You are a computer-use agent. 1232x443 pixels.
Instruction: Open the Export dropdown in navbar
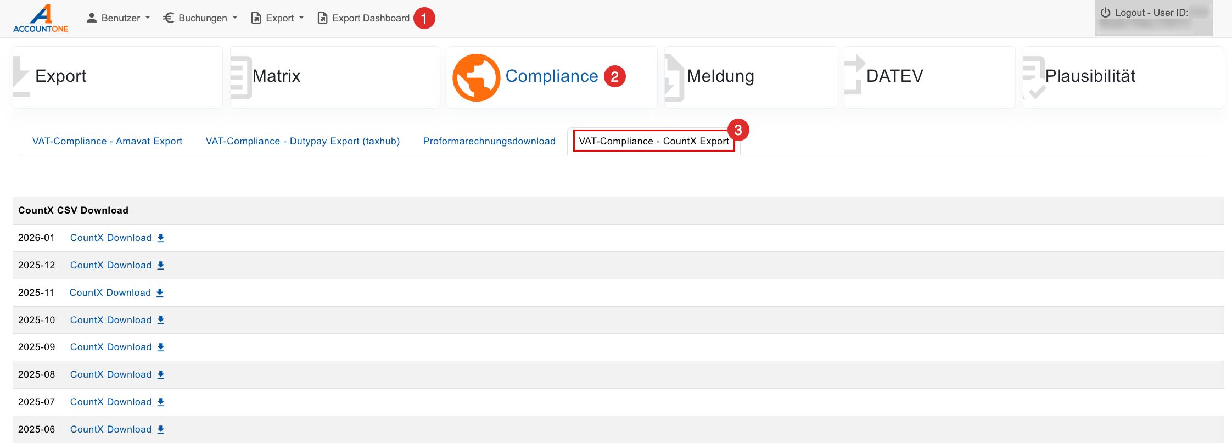coord(277,18)
